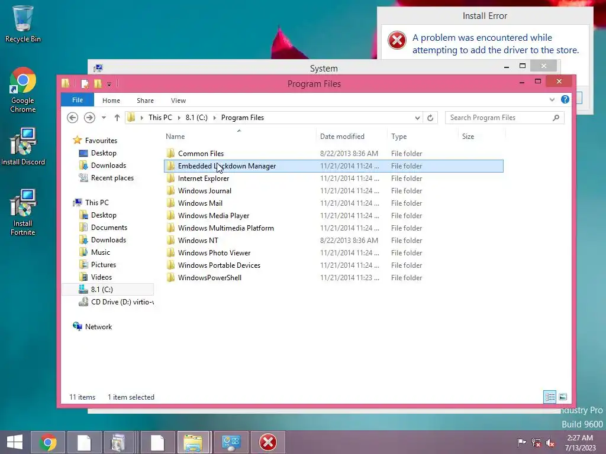Viewport: 606px width, 454px height.
Task: Click the search magnifier icon
Action: click(x=556, y=118)
